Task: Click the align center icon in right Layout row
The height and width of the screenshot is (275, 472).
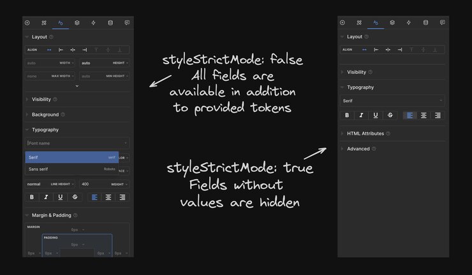Action: click(x=388, y=49)
